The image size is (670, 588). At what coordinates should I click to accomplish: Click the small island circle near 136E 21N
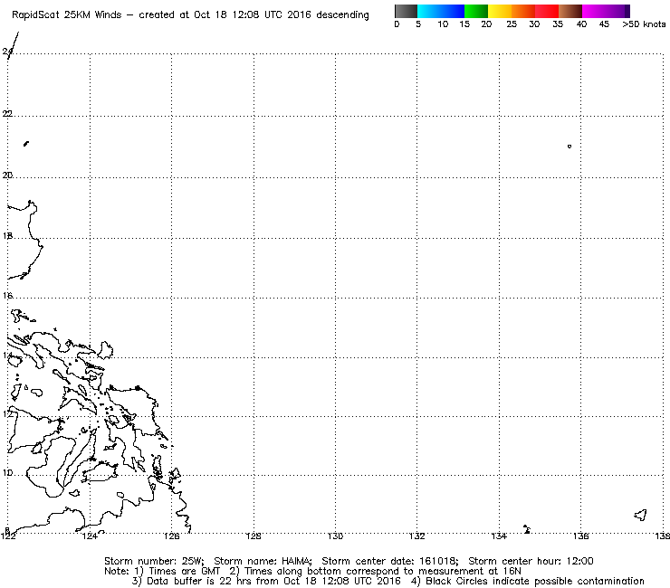569,147
